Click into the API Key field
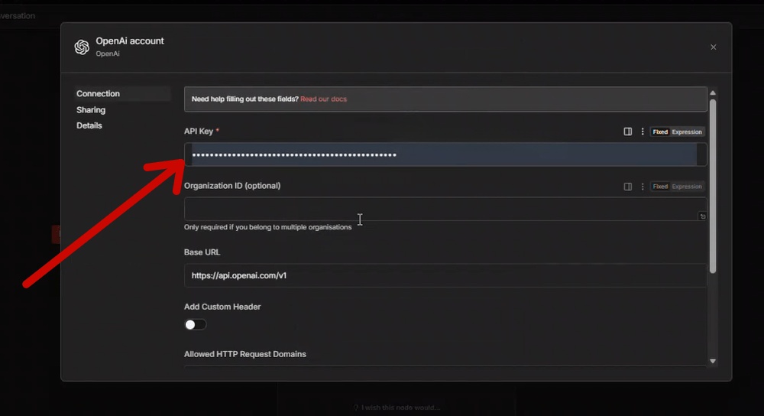 click(x=445, y=154)
